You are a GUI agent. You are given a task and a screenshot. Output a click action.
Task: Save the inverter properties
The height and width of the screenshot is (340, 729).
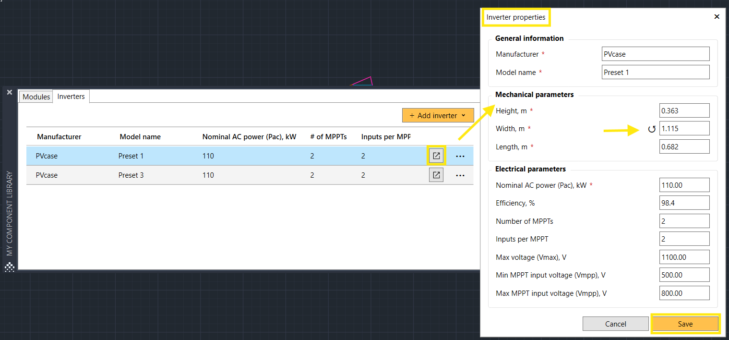(685, 324)
